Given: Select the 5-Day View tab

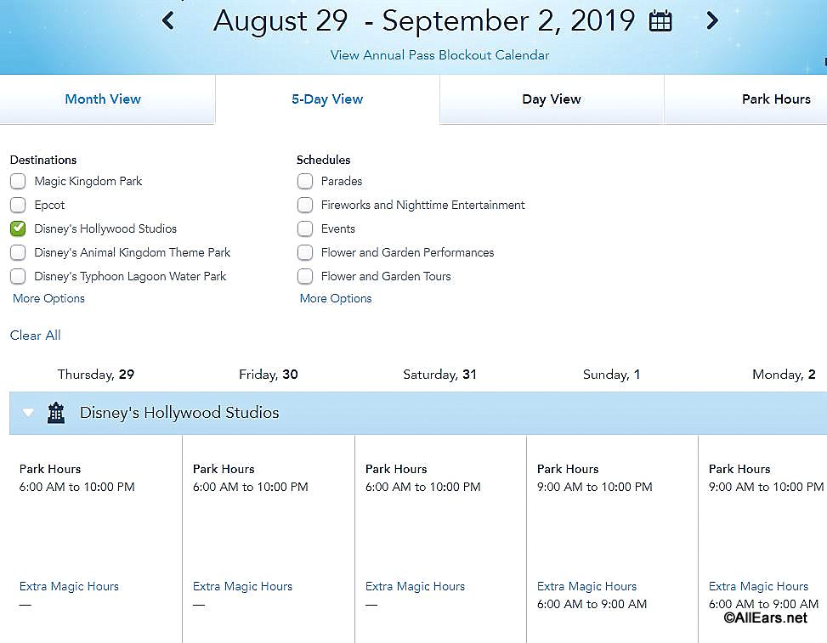Looking at the screenshot, I should pos(327,99).
